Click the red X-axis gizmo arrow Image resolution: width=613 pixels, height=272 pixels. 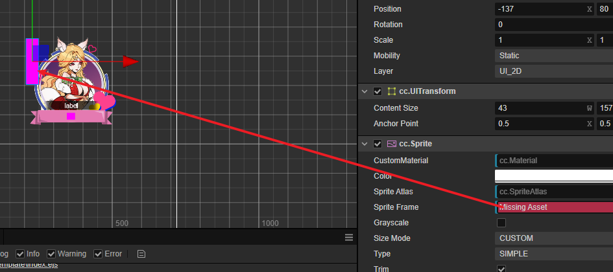130,62
